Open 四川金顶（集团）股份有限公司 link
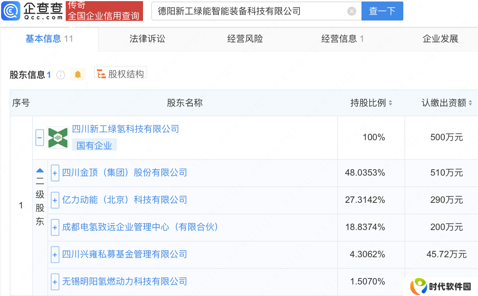The image size is (478, 296). tap(124, 173)
